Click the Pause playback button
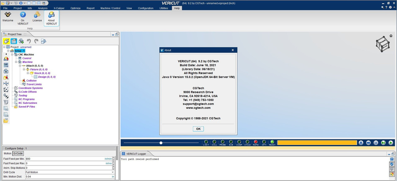 [376, 143]
